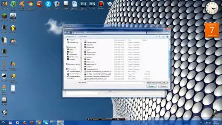This screenshot has height=125, width=222.
Task: Click the Windows Start button
Action: click(x=3, y=123)
